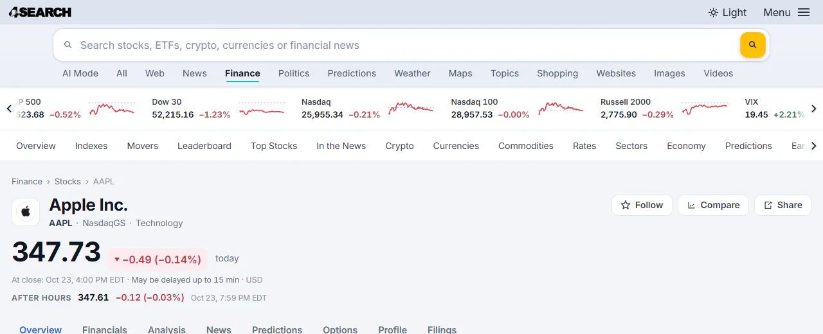Go to In the News section

tap(341, 146)
